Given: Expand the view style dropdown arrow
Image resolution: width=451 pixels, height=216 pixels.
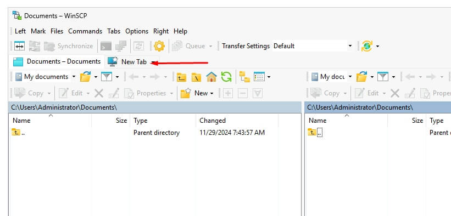Looking at the screenshot, I should click(x=269, y=77).
